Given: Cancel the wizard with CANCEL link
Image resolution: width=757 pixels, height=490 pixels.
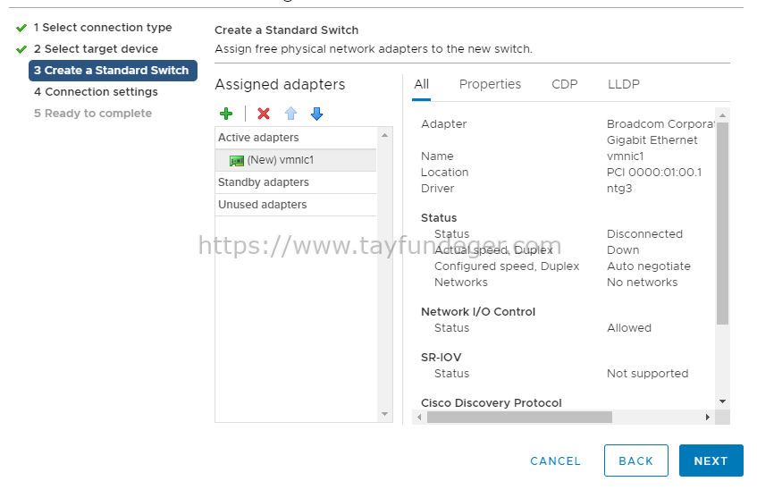Looking at the screenshot, I should [555, 461].
